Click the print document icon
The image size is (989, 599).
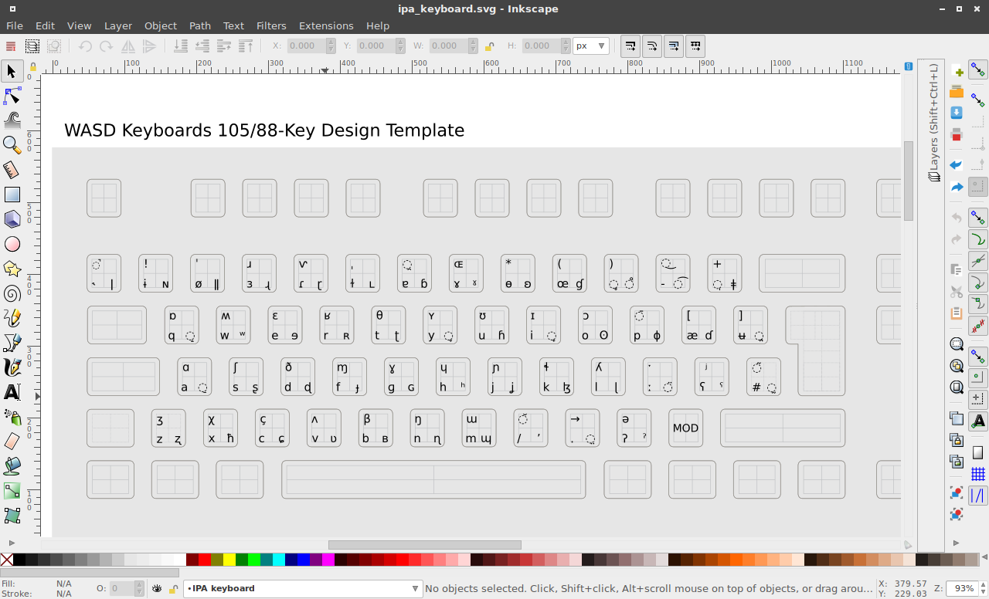tap(957, 134)
